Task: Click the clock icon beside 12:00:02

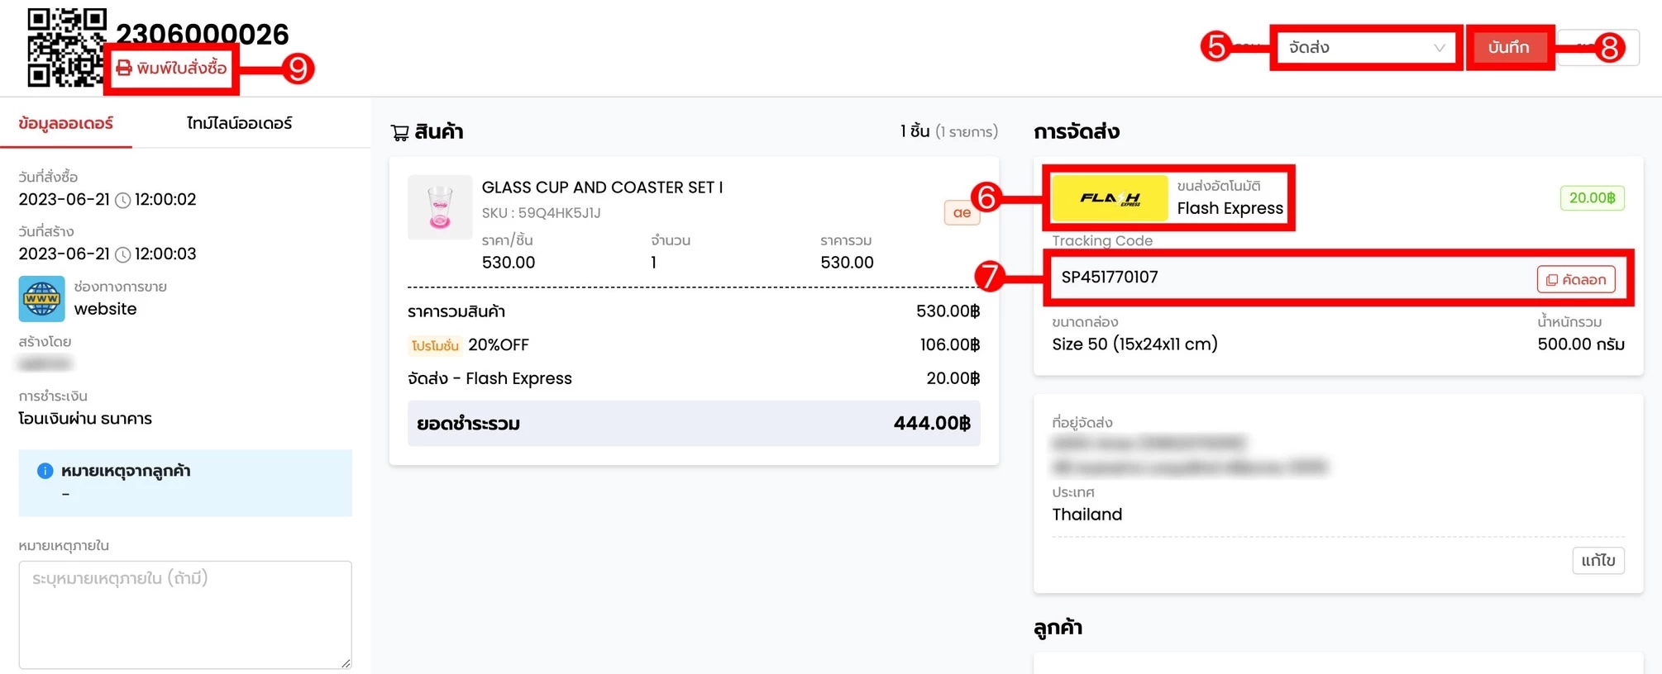Action: click(122, 200)
